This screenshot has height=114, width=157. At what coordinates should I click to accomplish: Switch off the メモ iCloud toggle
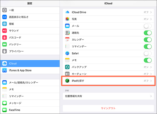(148, 60)
